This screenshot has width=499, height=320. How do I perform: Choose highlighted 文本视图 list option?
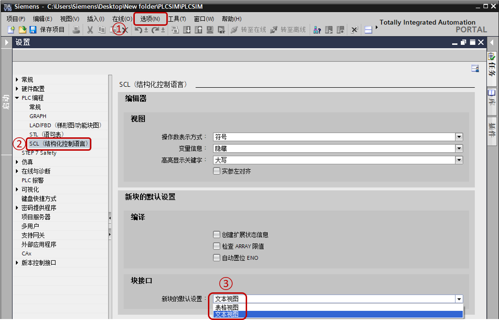(338, 314)
